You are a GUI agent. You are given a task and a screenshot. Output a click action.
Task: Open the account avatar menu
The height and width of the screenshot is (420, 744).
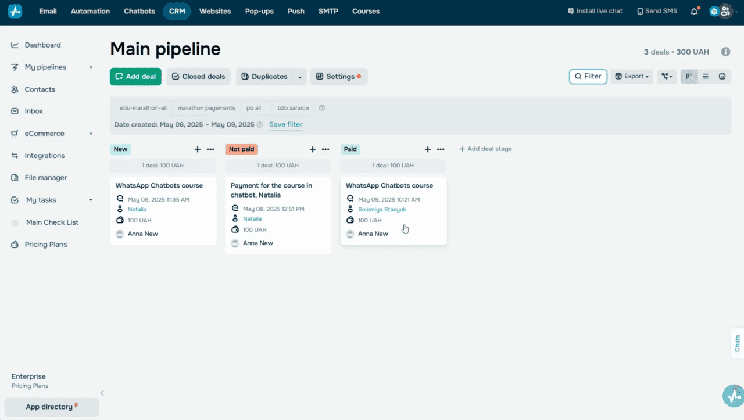tap(725, 11)
